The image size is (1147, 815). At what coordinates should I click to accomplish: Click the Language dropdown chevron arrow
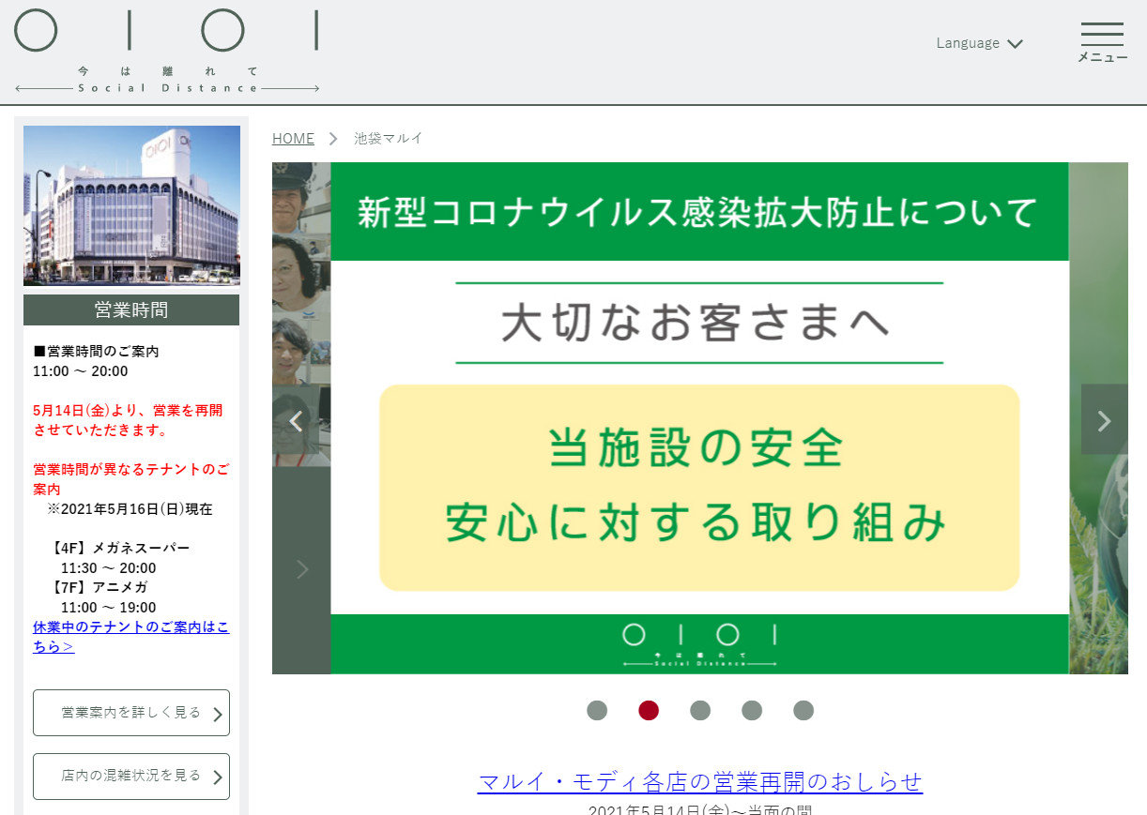tap(1015, 44)
